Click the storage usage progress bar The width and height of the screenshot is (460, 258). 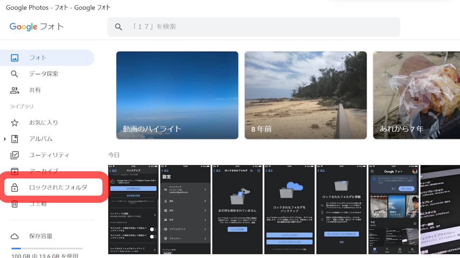coord(47,248)
